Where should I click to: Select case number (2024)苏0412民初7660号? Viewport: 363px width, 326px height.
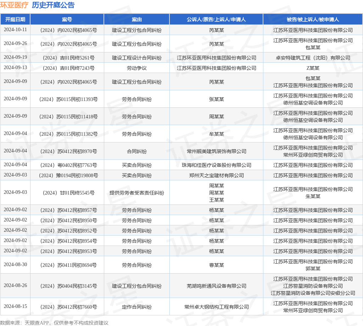(x=68, y=307)
